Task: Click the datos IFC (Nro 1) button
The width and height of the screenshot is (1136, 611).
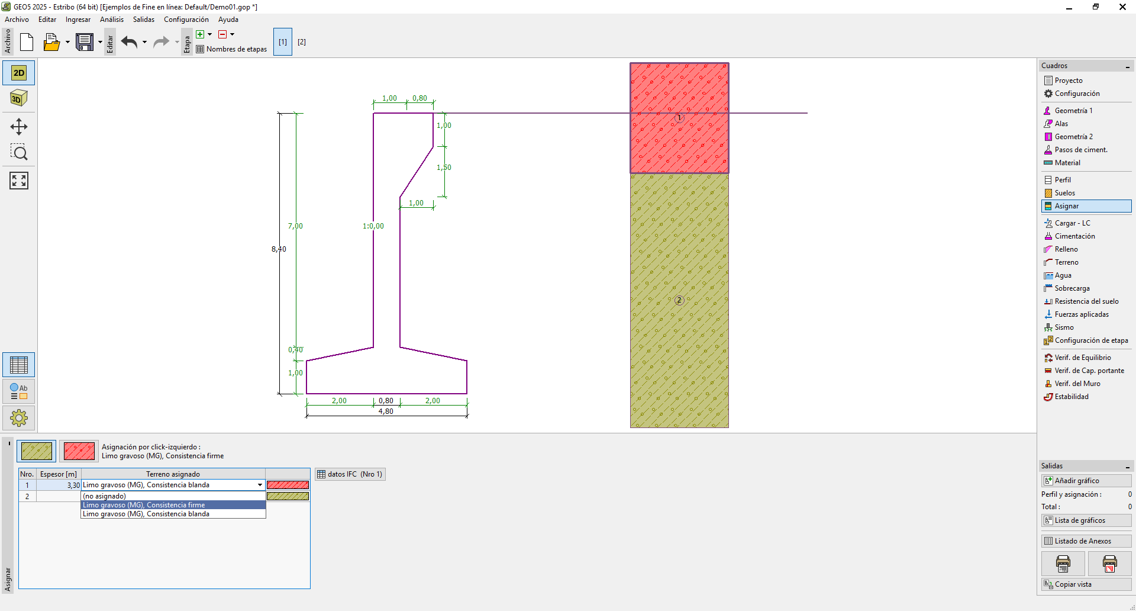Action: (x=350, y=474)
